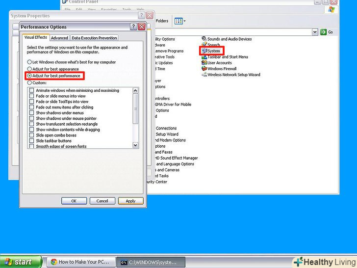This screenshot has width=357, height=268.
Task: Click the Control Panel address field
Action: (232, 32)
